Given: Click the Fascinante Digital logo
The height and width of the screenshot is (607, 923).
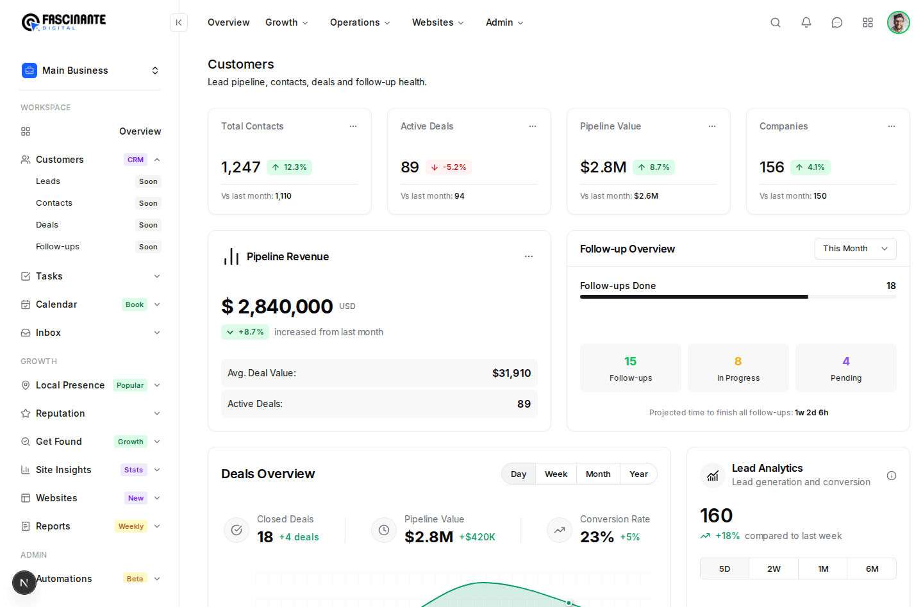Looking at the screenshot, I should (63, 22).
